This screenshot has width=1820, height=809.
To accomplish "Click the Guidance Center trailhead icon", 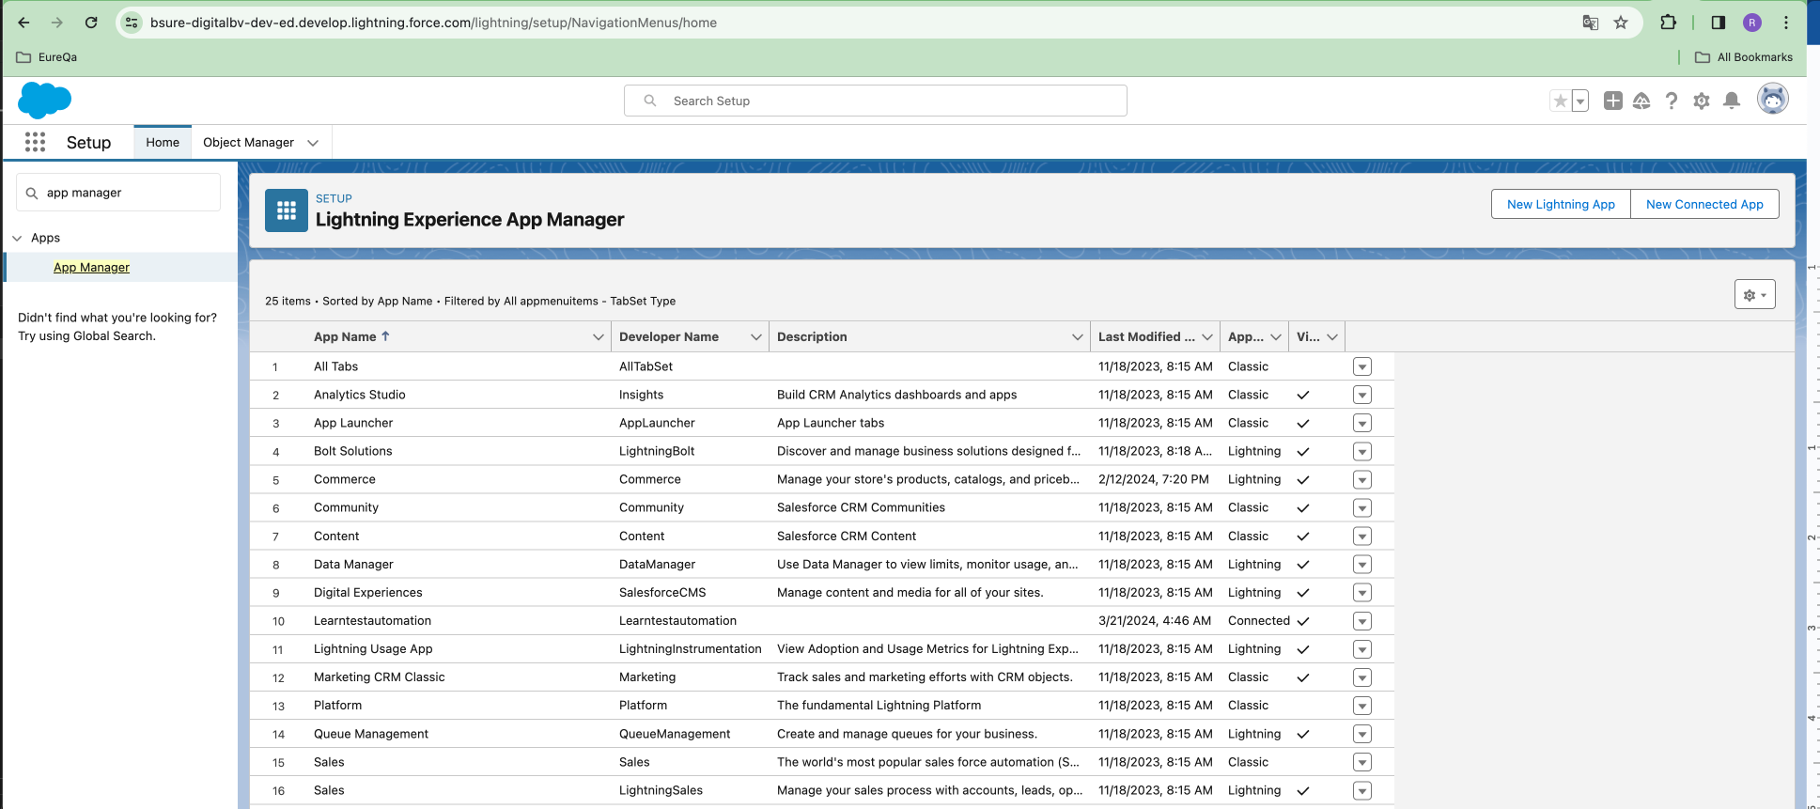I will pos(1641,101).
